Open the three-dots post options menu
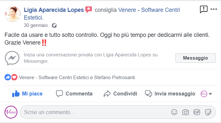 point(214,9)
